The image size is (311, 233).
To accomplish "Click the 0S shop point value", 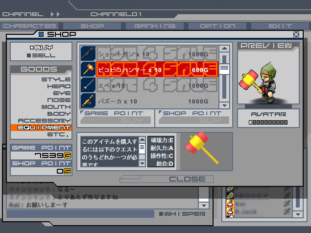I will (x=64, y=171).
